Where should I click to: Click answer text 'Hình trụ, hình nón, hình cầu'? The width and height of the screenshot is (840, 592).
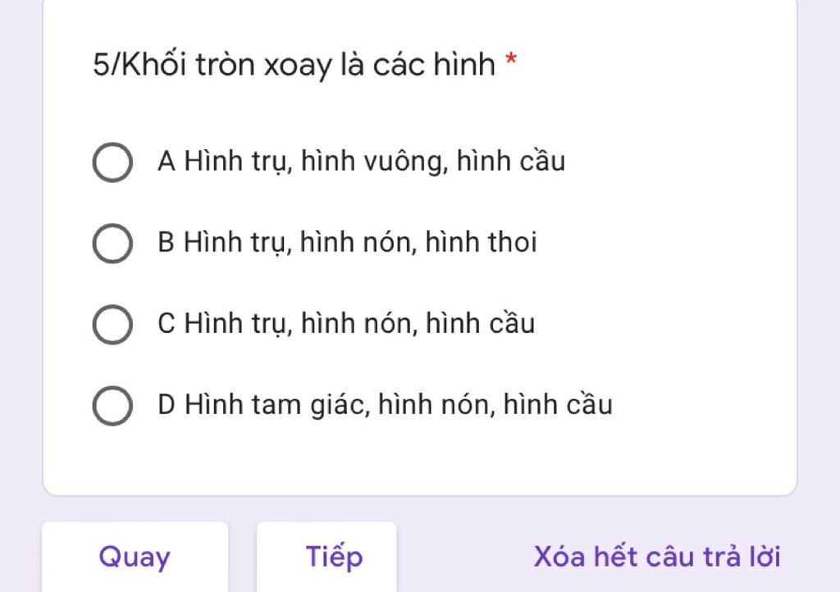pyautogui.click(x=359, y=324)
